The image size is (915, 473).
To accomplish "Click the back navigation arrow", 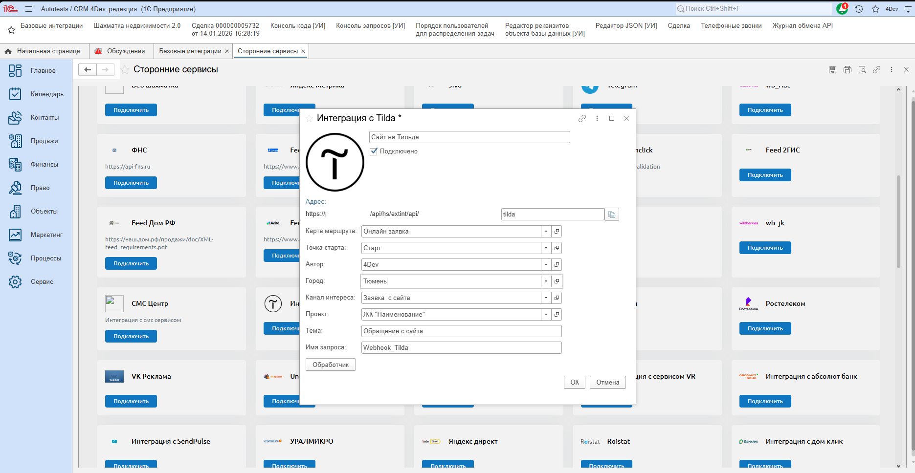I will [88, 70].
